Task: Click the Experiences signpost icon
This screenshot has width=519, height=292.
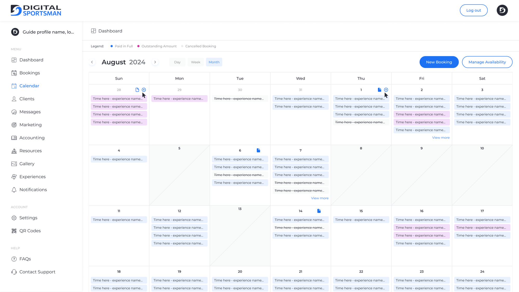Action: pyautogui.click(x=14, y=177)
